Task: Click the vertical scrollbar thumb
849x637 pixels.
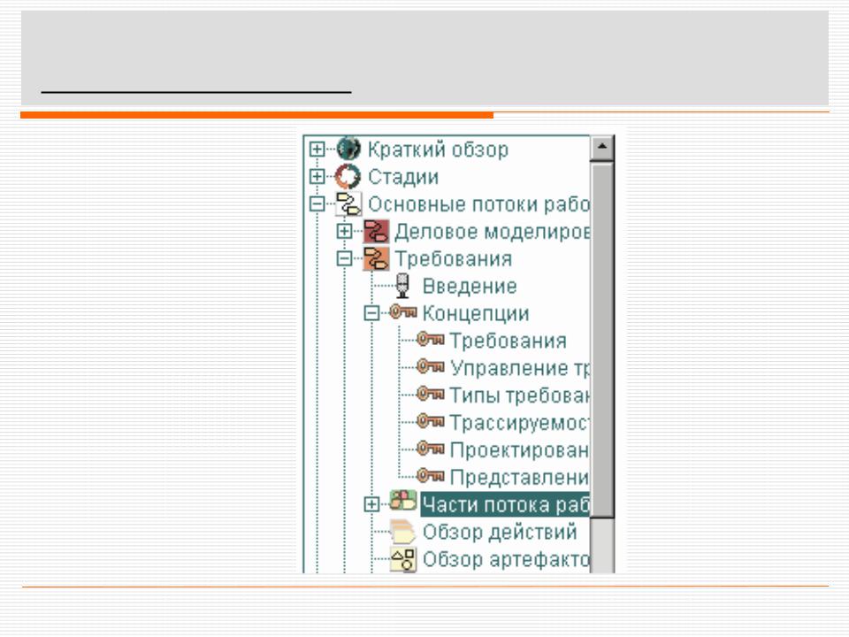Action: pyautogui.click(x=602, y=340)
